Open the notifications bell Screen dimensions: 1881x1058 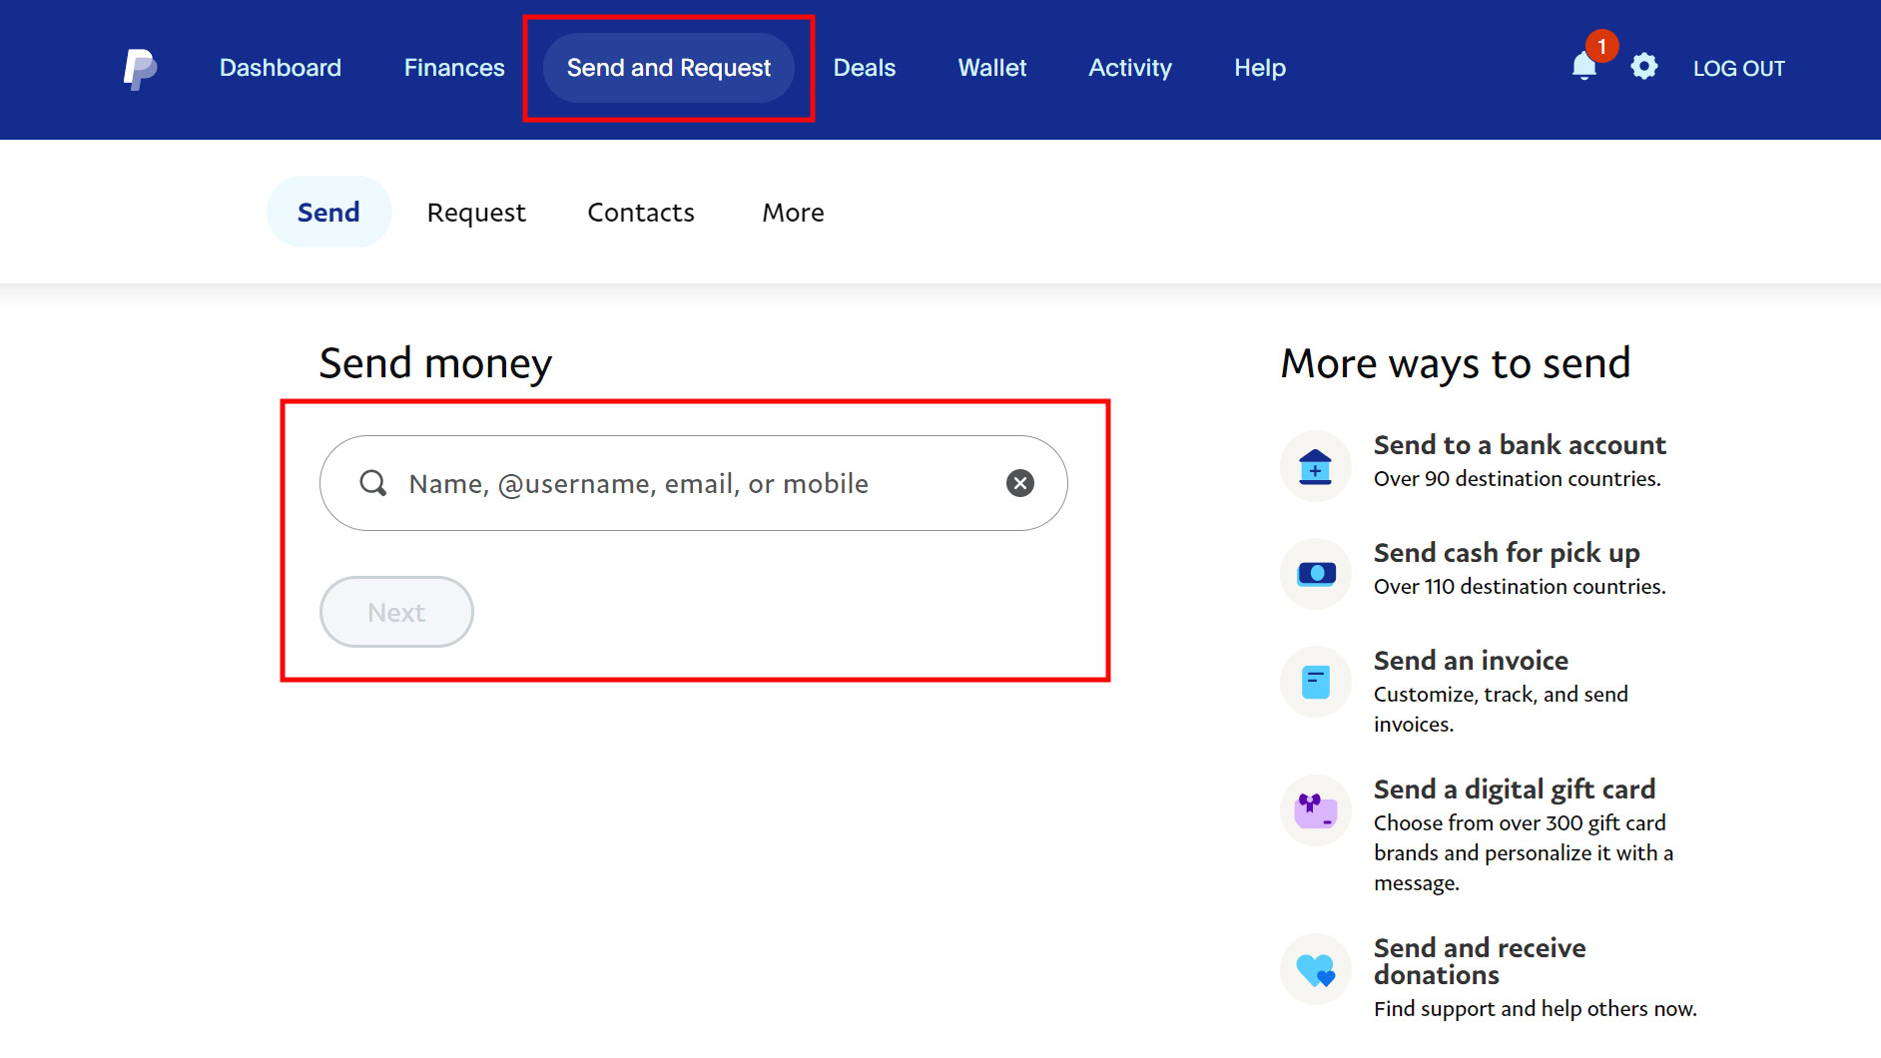pos(1583,67)
